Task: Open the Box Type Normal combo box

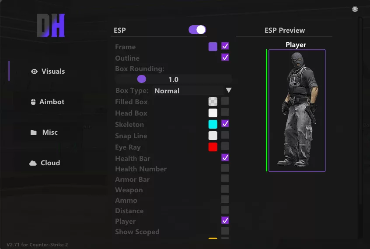Action: coord(192,91)
